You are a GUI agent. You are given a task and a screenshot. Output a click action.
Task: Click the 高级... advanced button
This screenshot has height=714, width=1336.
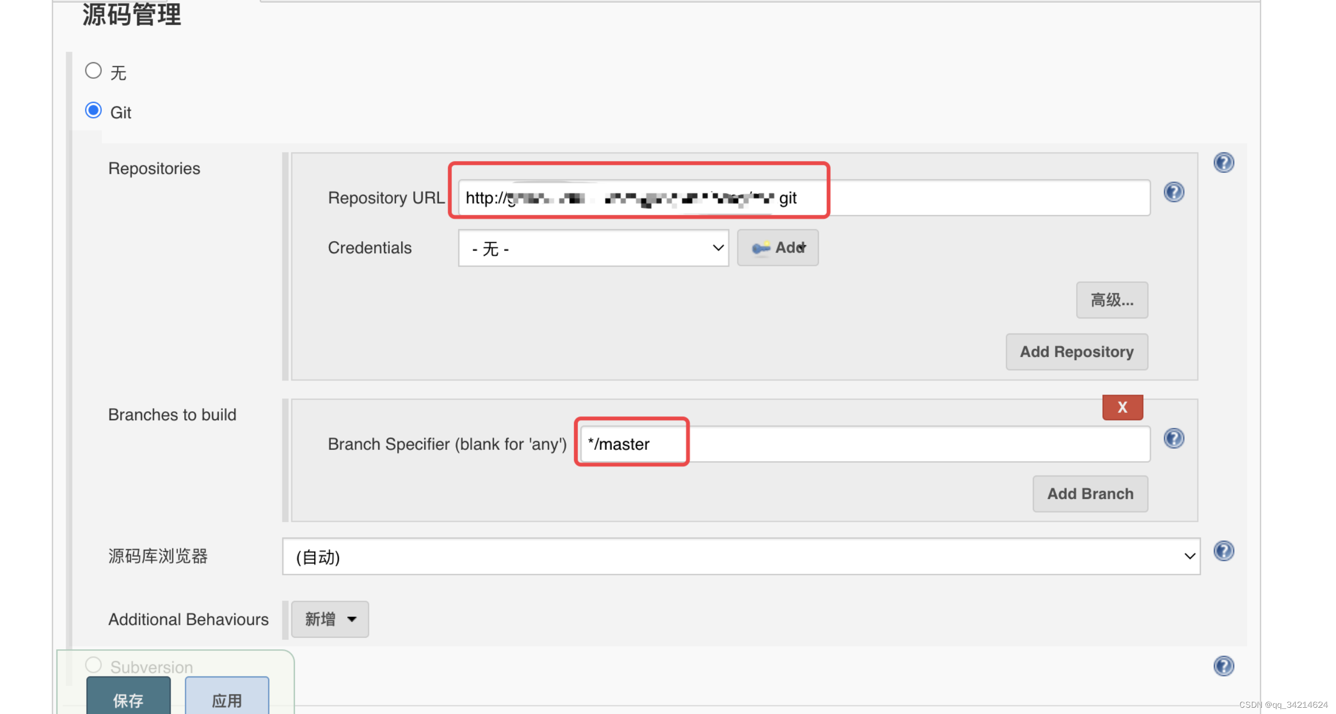(1112, 300)
